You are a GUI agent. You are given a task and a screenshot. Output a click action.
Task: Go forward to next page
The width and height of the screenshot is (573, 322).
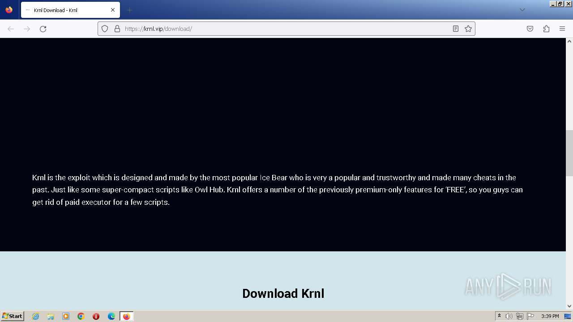coord(27,29)
